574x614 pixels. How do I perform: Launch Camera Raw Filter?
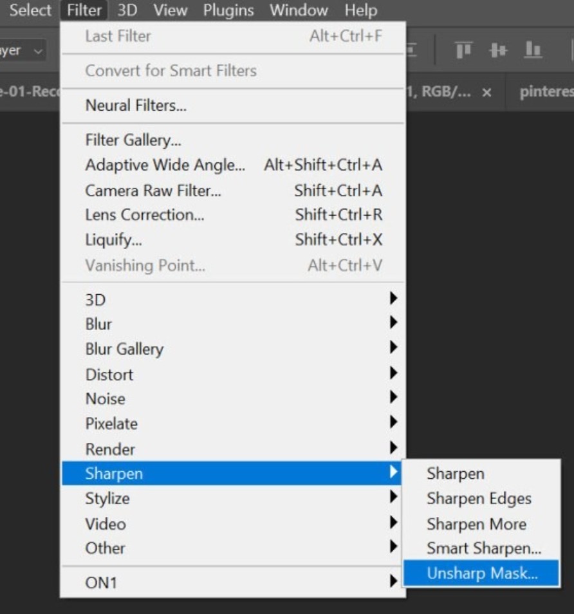tap(153, 191)
